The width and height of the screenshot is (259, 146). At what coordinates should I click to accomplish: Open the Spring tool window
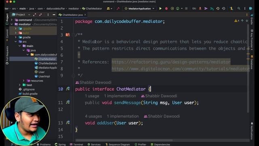(60, 144)
